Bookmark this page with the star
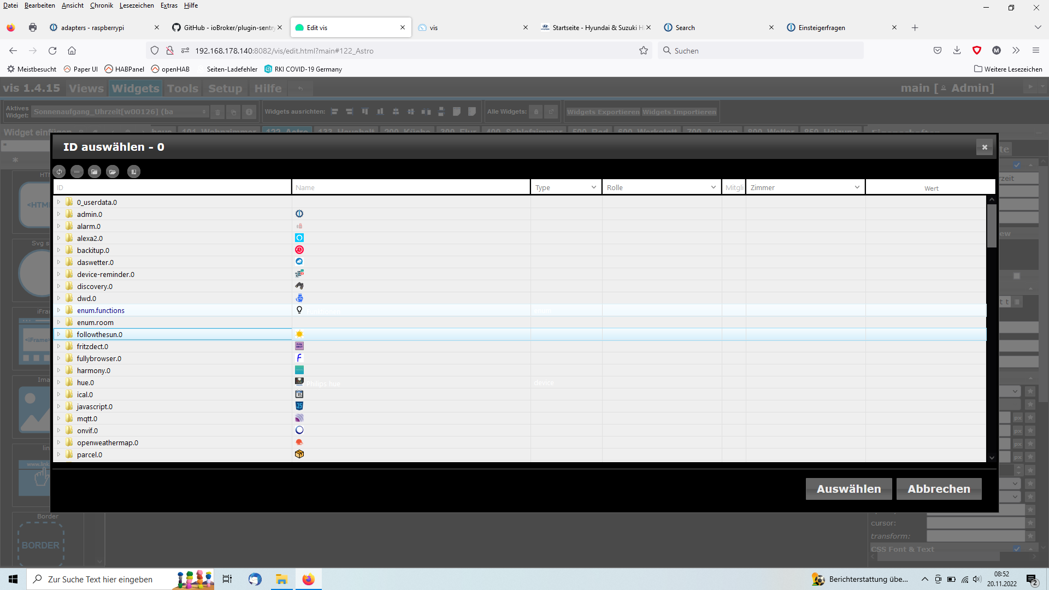Screen dimensions: 1049x590 coord(644,51)
